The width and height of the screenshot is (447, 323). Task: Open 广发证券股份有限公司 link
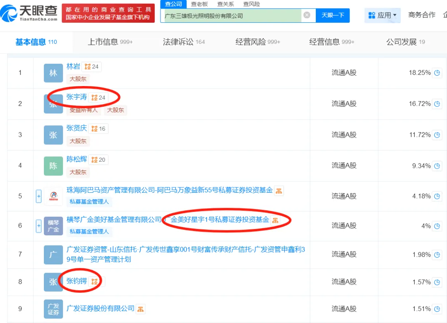coord(100,309)
